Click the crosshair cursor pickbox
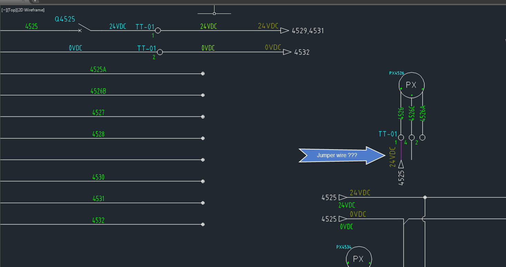 click(214, 13)
